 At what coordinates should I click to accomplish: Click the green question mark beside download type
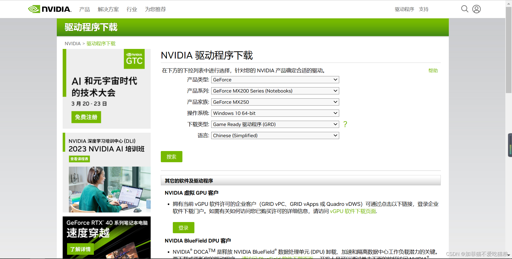[x=345, y=124]
